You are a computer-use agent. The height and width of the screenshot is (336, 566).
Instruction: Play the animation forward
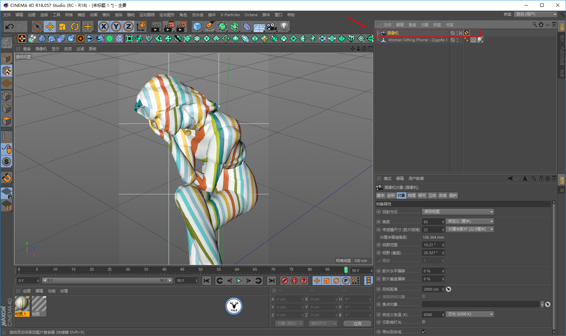(x=239, y=281)
